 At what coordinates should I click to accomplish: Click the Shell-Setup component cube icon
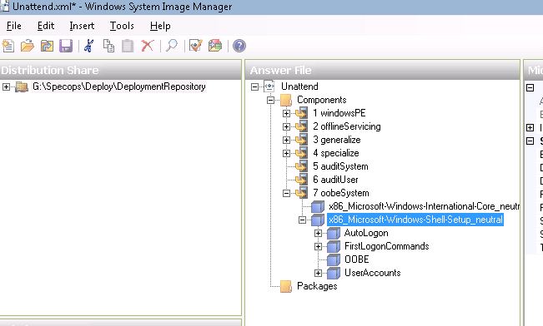(x=318, y=220)
